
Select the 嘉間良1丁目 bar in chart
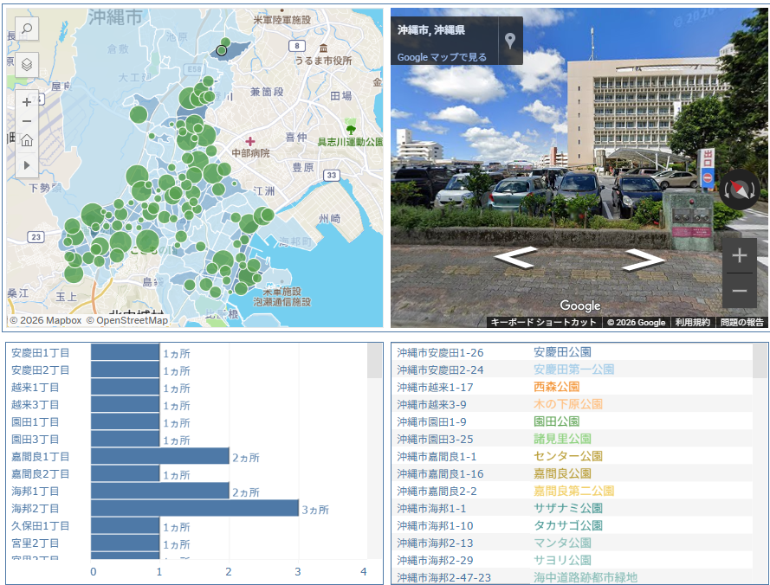[x=160, y=457]
